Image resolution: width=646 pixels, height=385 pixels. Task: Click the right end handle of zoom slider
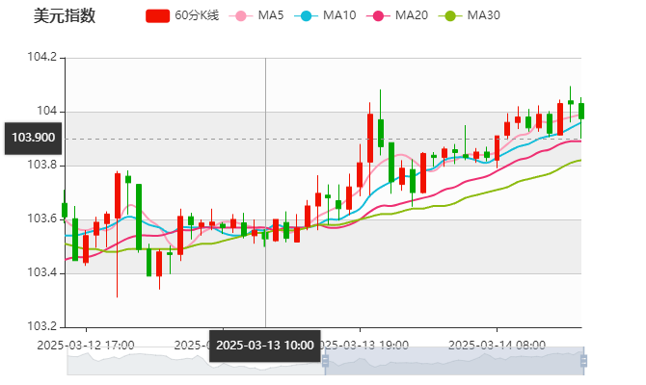click(584, 362)
